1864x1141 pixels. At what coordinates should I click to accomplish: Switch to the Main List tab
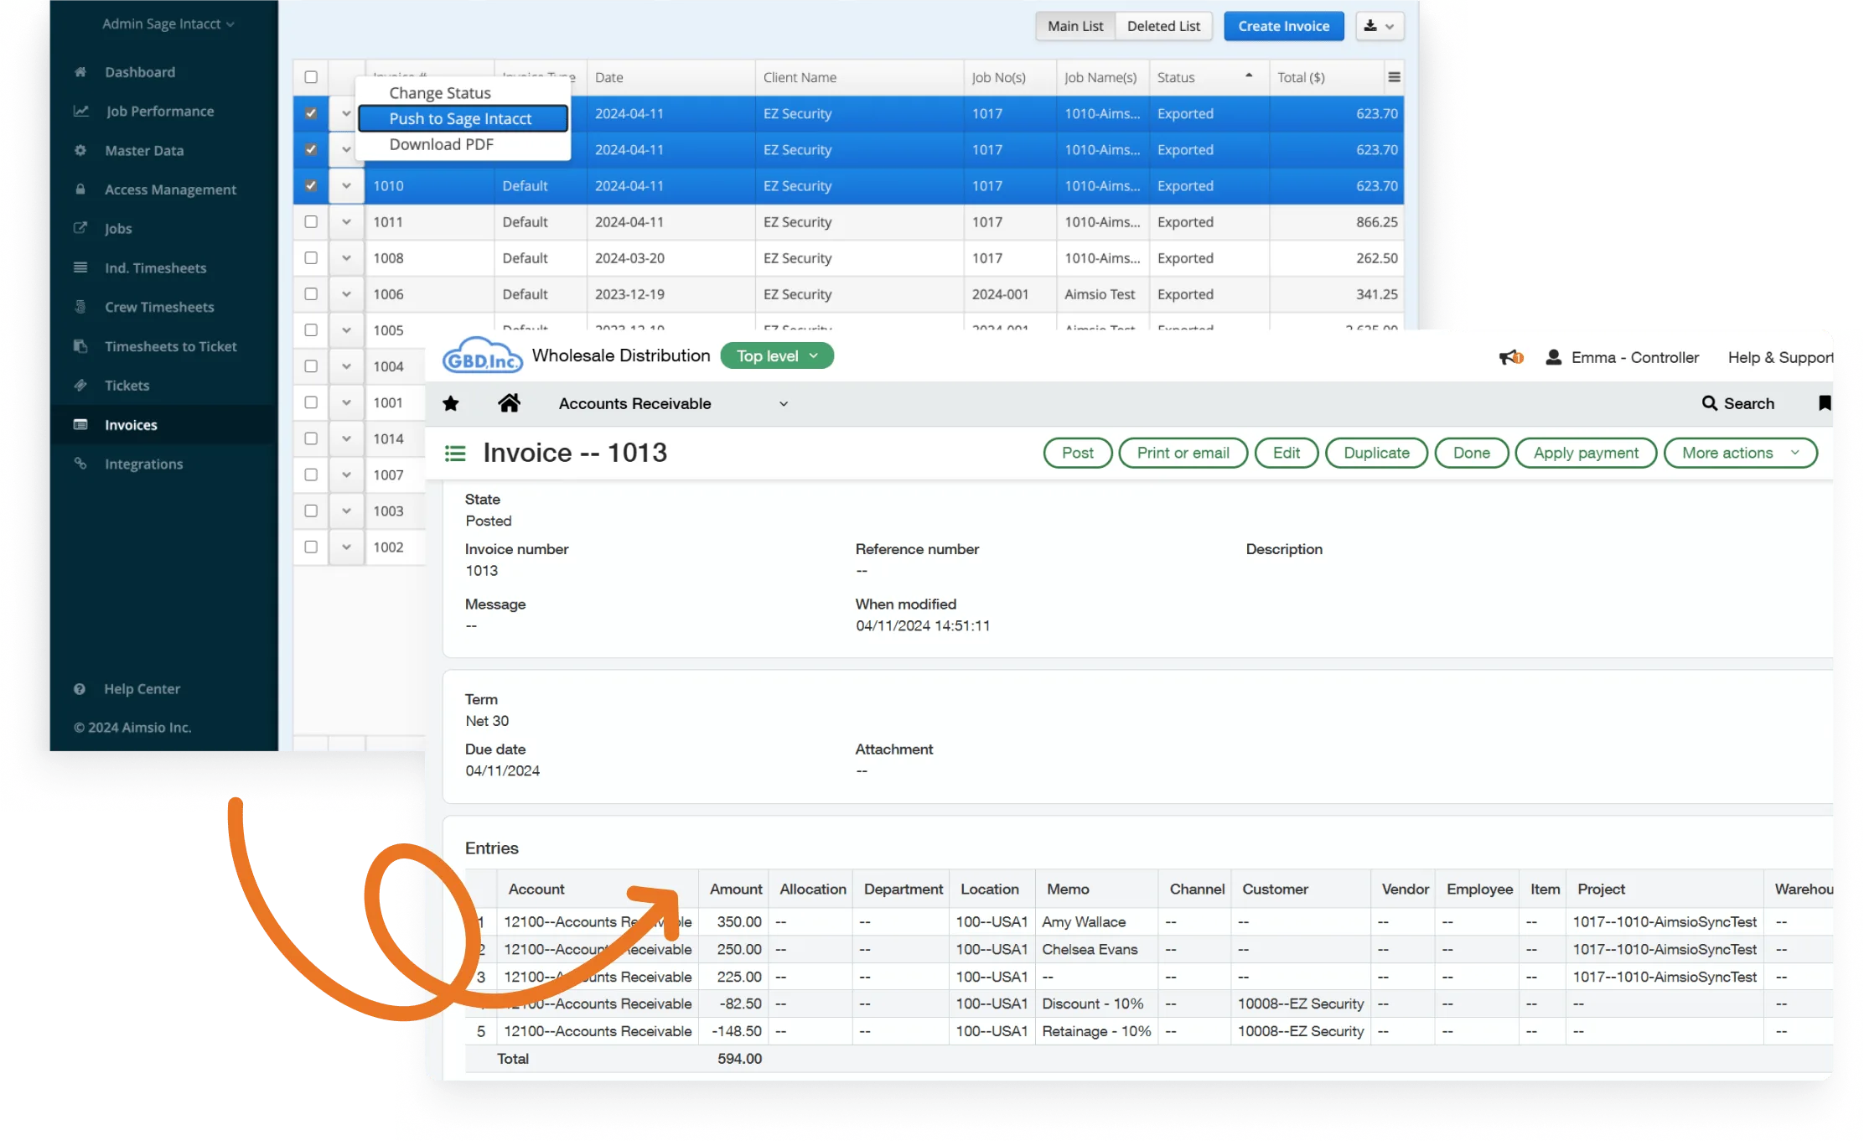click(x=1075, y=26)
